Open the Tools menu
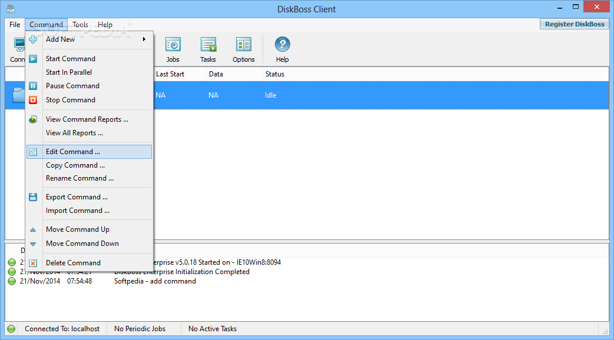Screen dimensions: 614x340 click(80, 25)
